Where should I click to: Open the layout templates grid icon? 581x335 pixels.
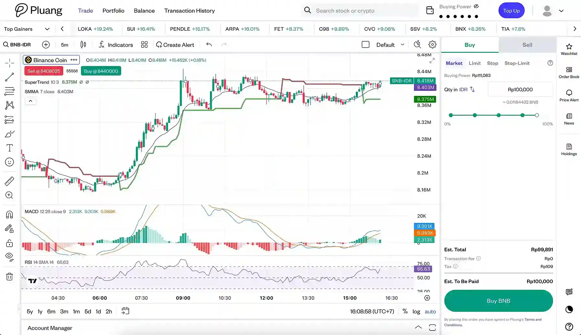pos(144,45)
